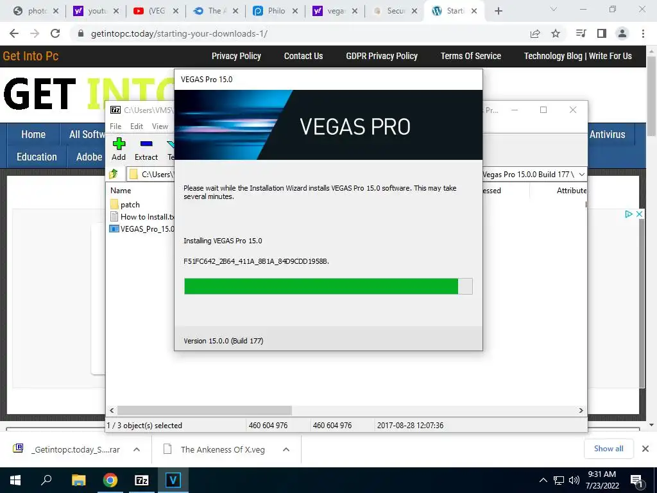The height and width of the screenshot is (493, 657).
Task: Go to the Home nav item
Action: point(33,135)
